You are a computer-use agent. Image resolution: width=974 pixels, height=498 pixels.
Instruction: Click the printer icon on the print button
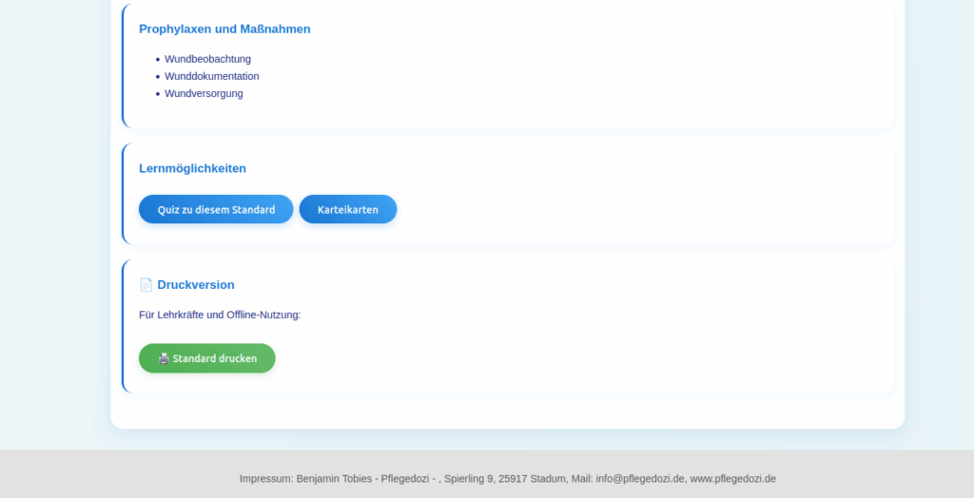coord(164,358)
